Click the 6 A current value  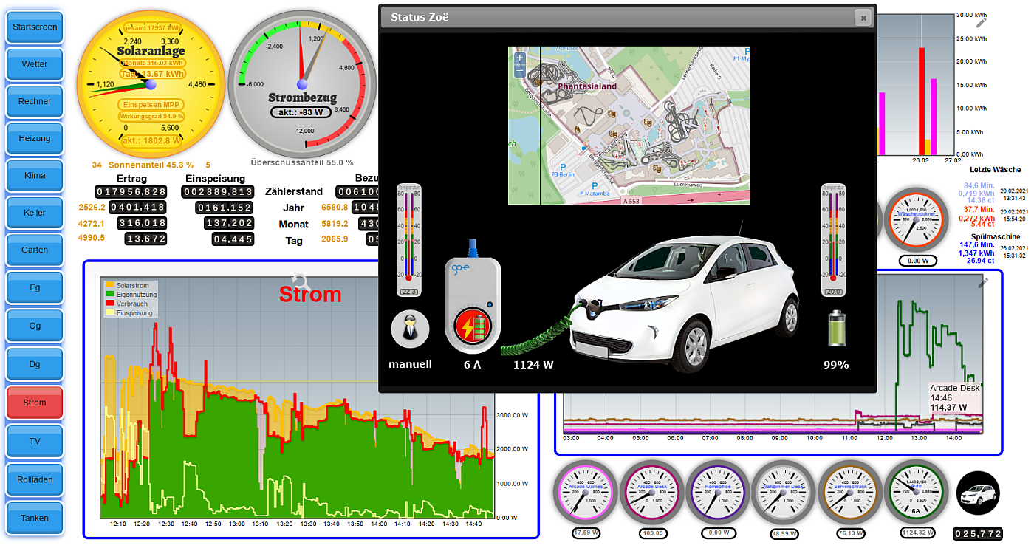click(x=473, y=364)
